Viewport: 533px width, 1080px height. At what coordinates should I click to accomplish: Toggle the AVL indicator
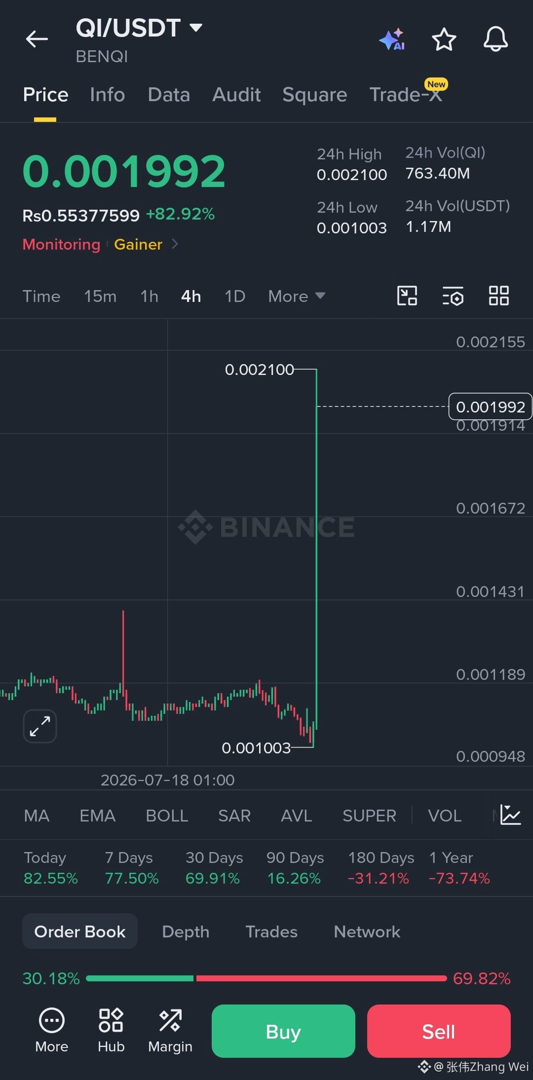tap(297, 816)
